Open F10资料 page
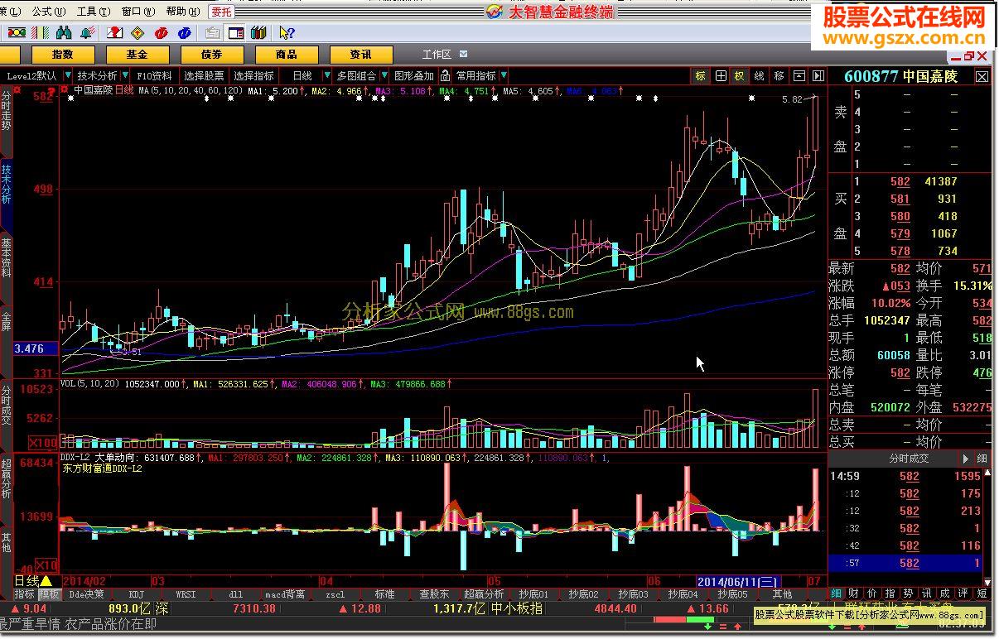The width and height of the screenshot is (999, 639). [154, 76]
